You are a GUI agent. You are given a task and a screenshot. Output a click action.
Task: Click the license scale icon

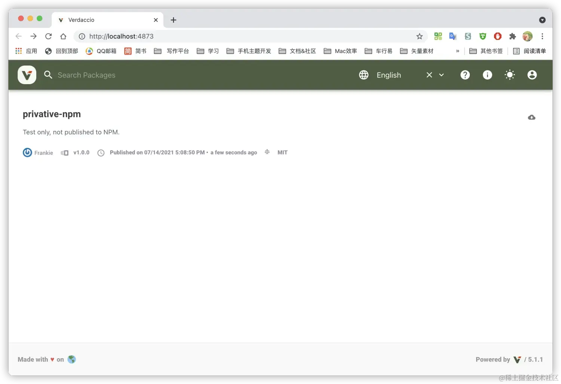[x=267, y=152]
